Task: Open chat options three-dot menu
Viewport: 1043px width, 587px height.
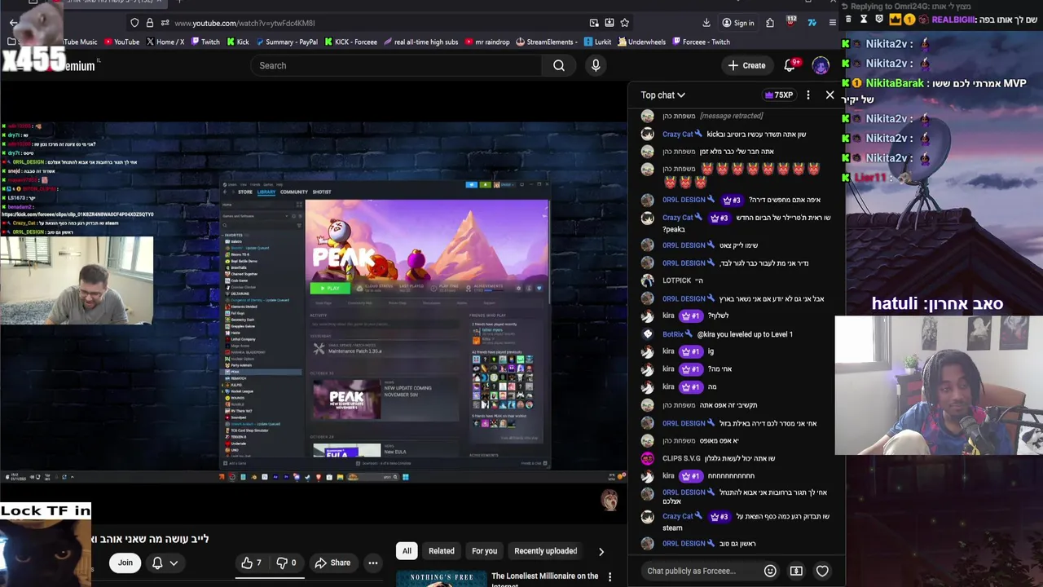Action: pyautogui.click(x=808, y=95)
